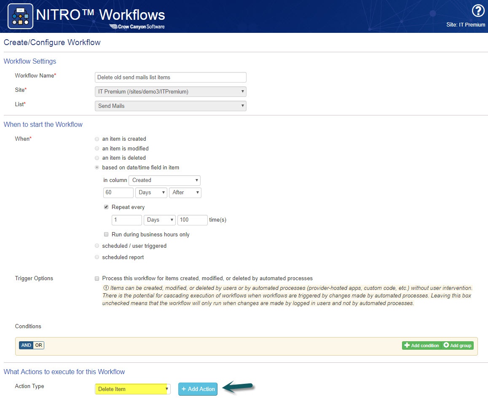The width and height of the screenshot is (488, 399).
Task: Open the Site dropdown
Action: click(170, 91)
